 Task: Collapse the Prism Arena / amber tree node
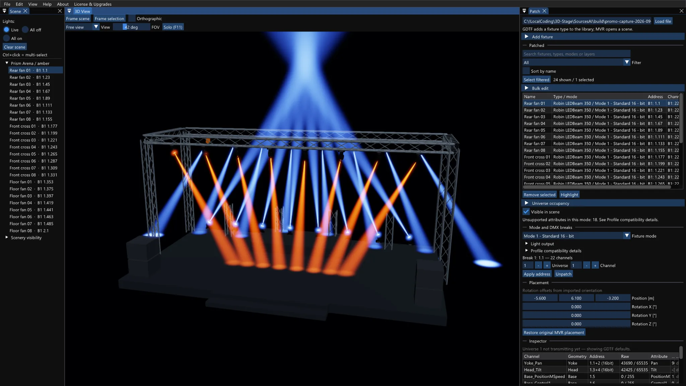pyautogui.click(x=7, y=63)
